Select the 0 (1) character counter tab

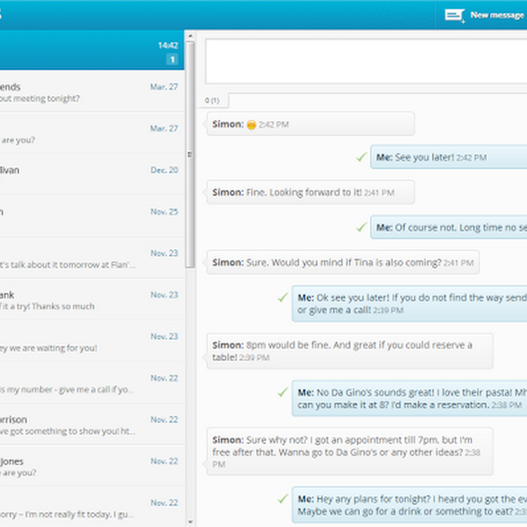click(212, 101)
